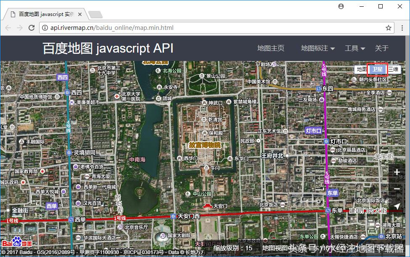Expand the 工具 dropdown menu

point(355,48)
